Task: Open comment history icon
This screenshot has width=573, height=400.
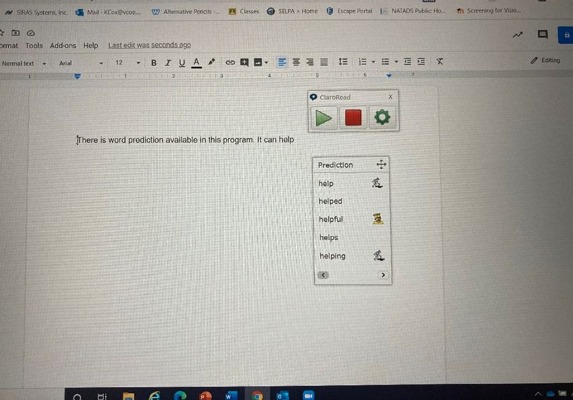Action: (x=543, y=34)
